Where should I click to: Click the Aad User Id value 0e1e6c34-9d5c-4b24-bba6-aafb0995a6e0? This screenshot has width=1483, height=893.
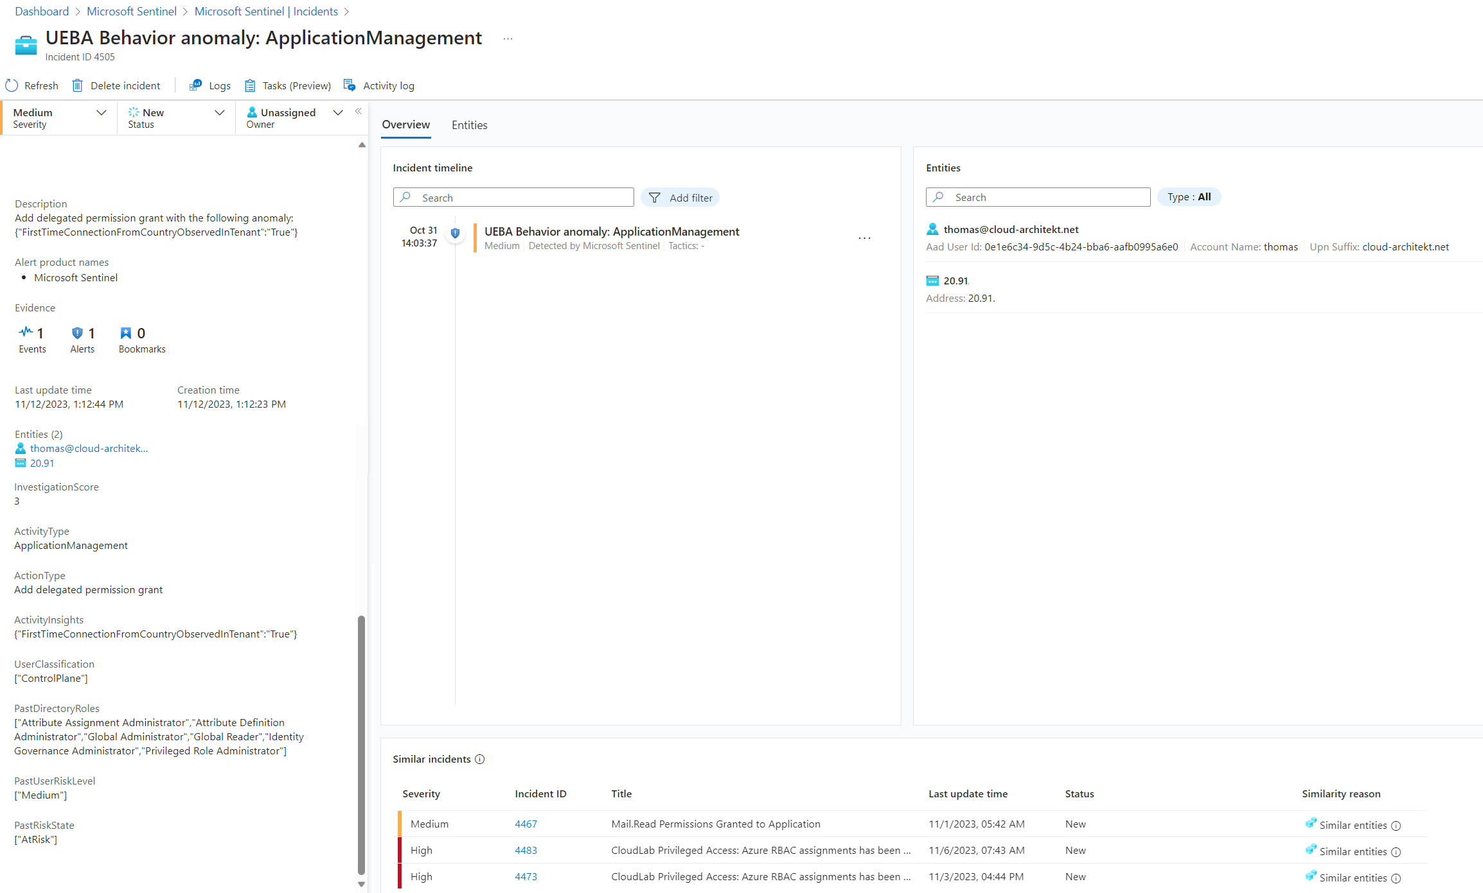point(1081,247)
